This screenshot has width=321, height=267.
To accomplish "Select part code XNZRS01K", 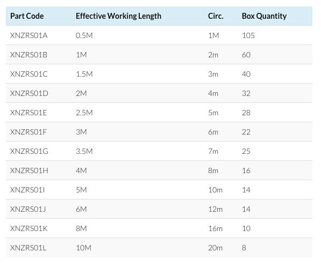I will [x=28, y=228].
